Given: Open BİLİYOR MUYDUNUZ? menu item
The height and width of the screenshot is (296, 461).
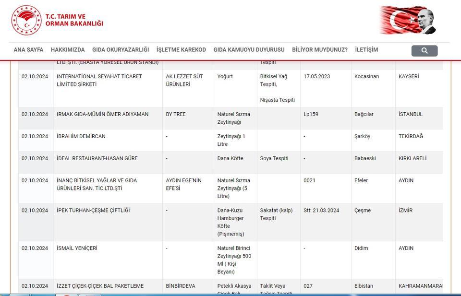Looking at the screenshot, I should (x=320, y=49).
